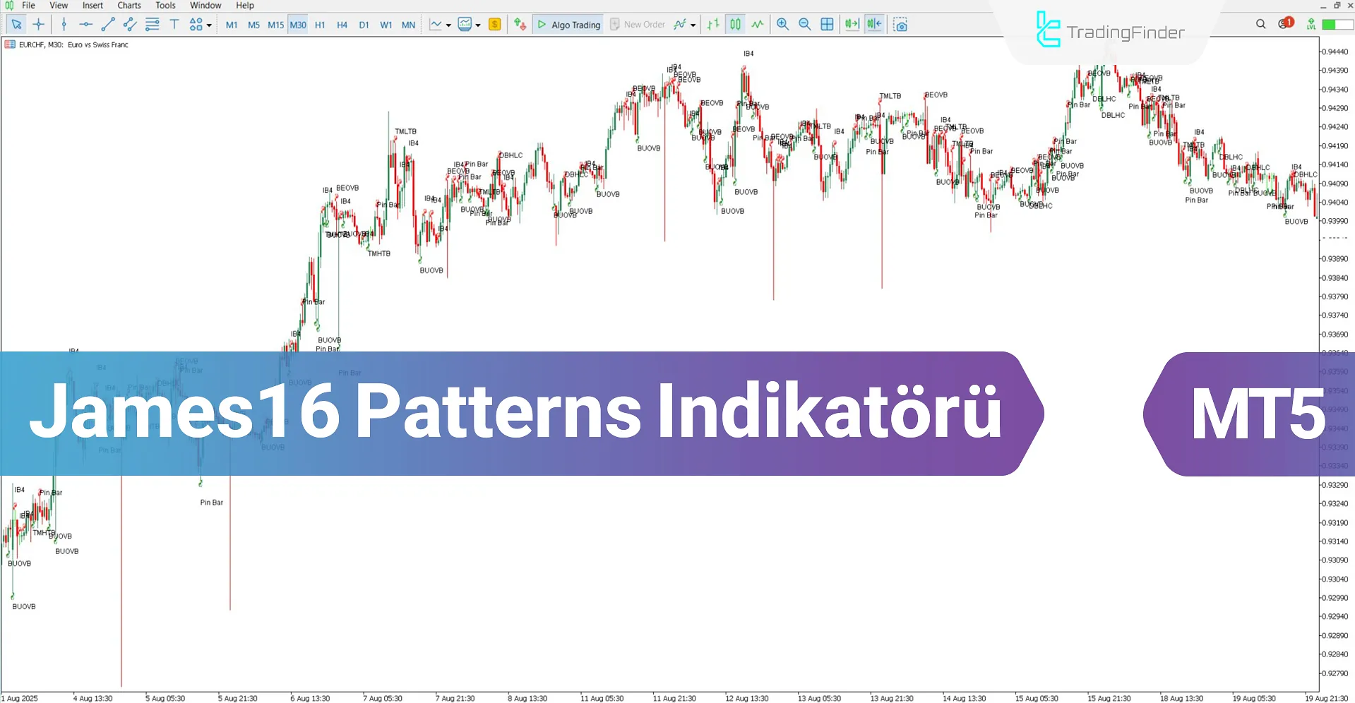This screenshot has height=703, width=1355.
Task: Open the search in the top right
Action: pos(1261,24)
